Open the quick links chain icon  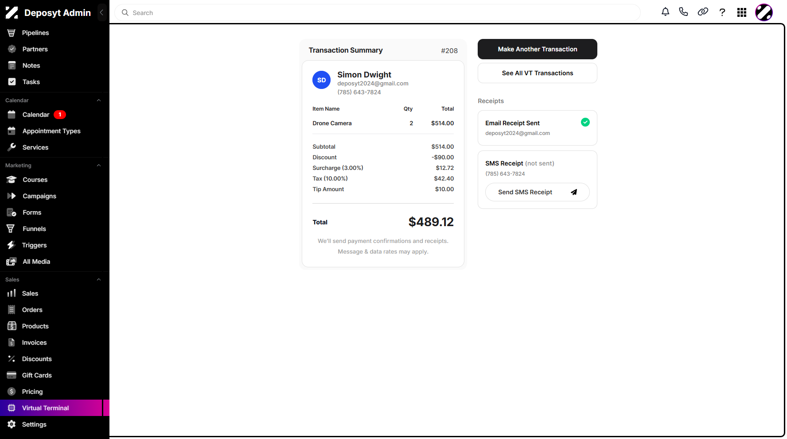pos(703,12)
